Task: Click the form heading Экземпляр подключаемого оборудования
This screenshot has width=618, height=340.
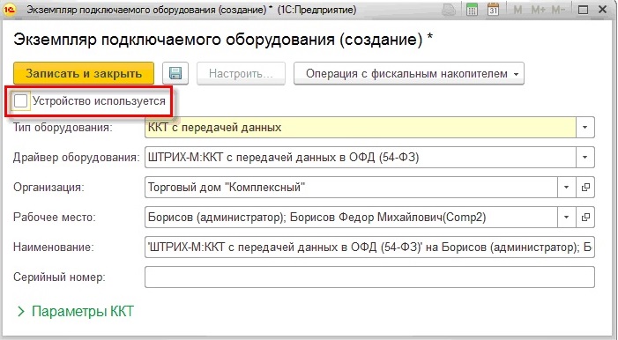Action: [223, 40]
